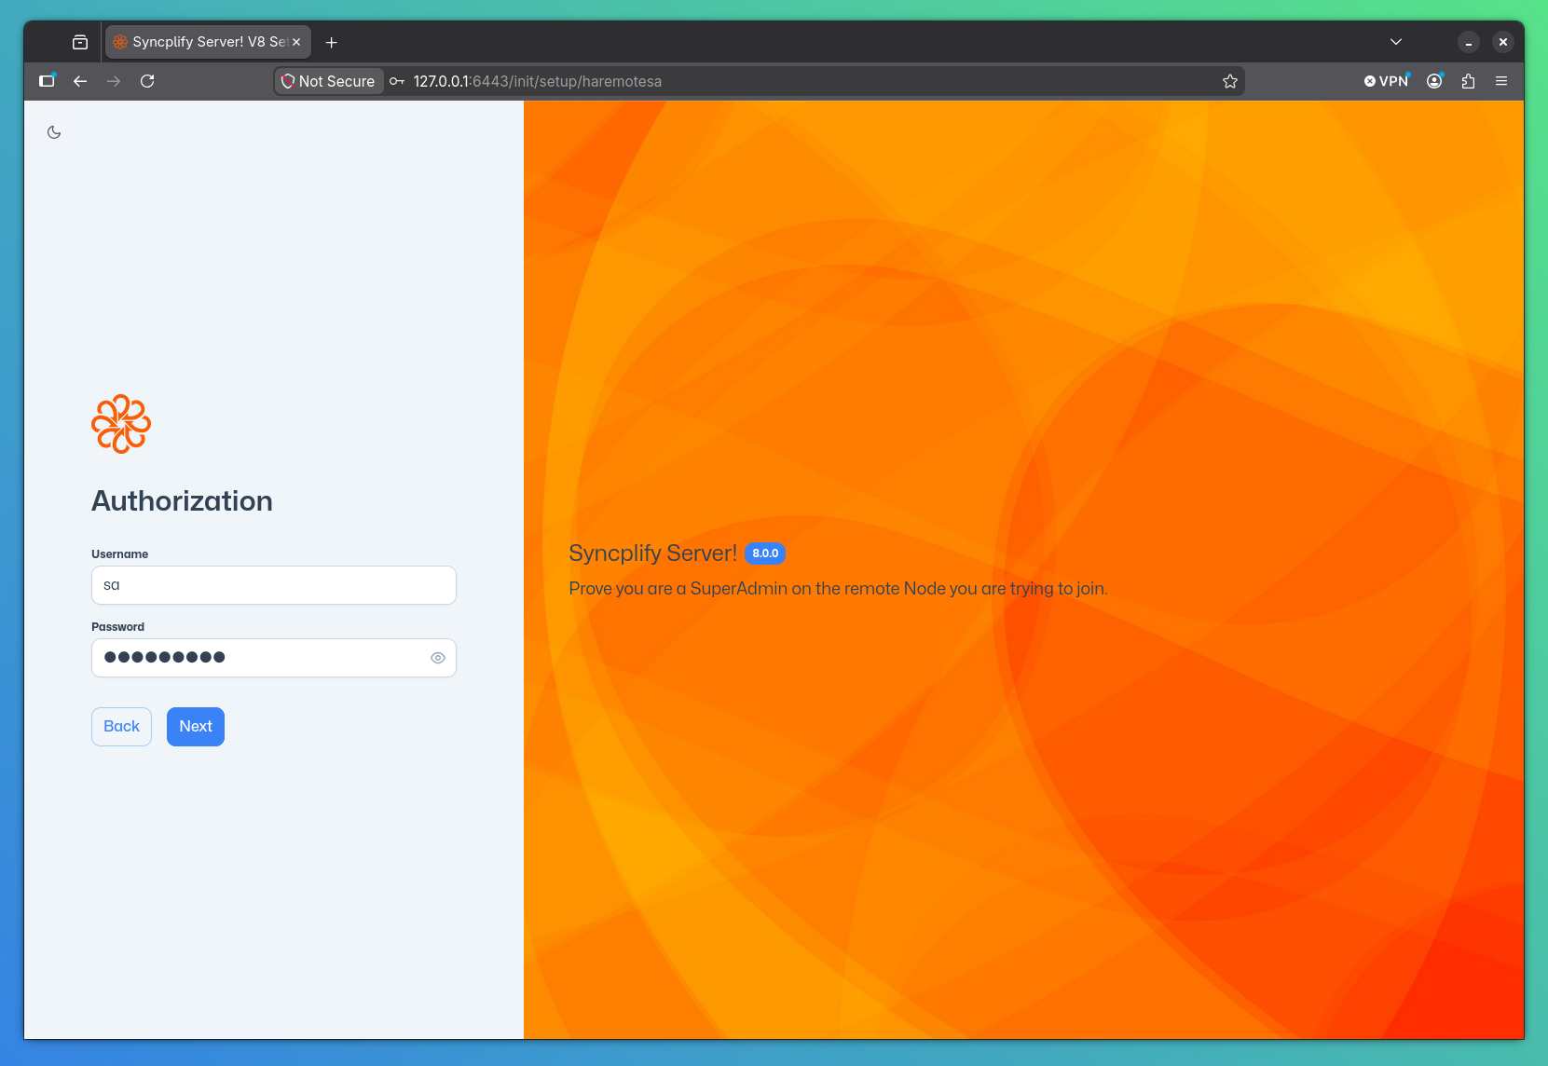Expand the list all tabs chevron
The image size is (1548, 1066).
click(x=1396, y=42)
